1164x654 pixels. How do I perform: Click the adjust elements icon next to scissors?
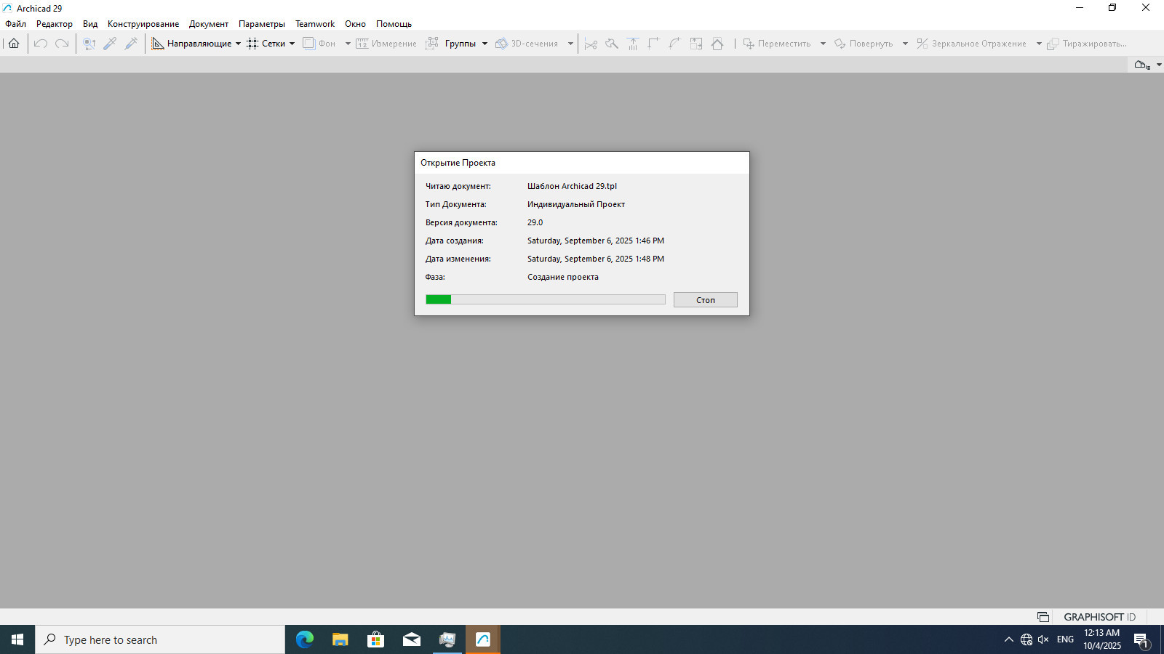tap(612, 44)
